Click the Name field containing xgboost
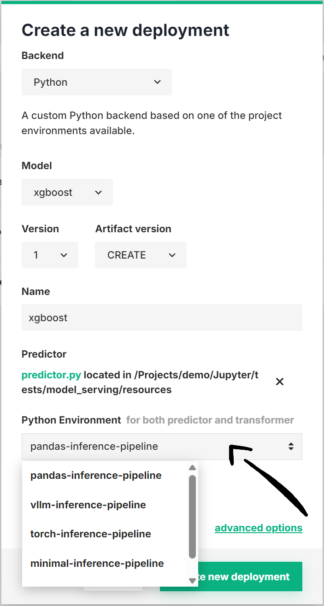The image size is (324, 606). tap(162, 318)
